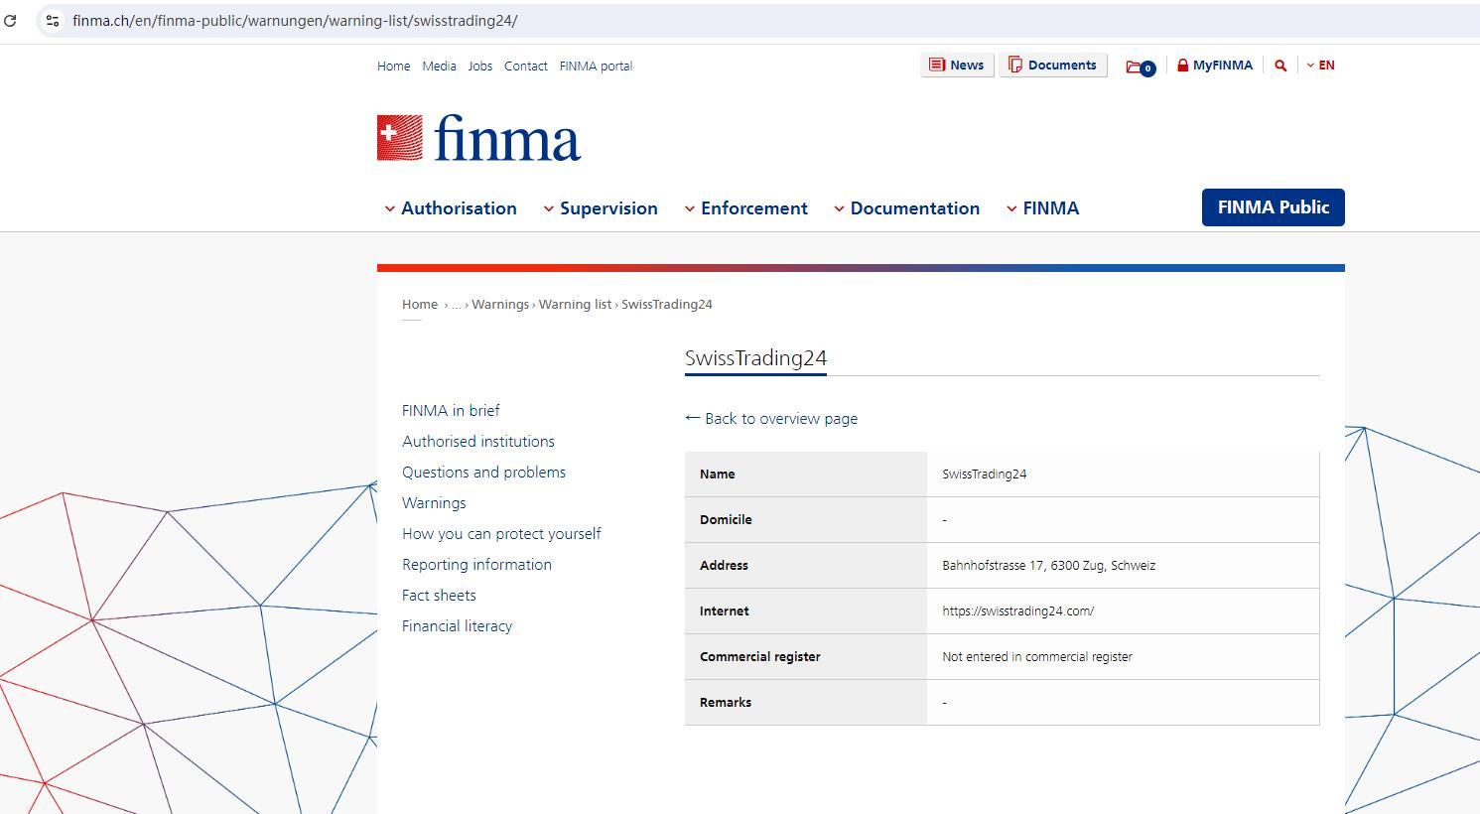Open the FINMA portal link
The width and height of the screenshot is (1480, 814).
click(596, 67)
